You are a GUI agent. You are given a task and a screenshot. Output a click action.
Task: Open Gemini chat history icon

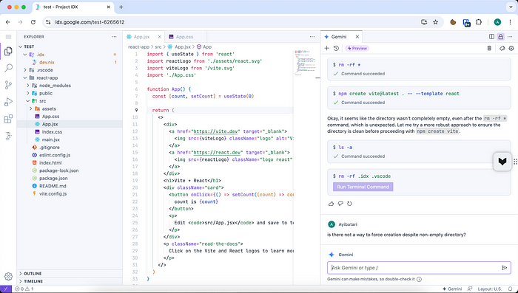(336, 48)
